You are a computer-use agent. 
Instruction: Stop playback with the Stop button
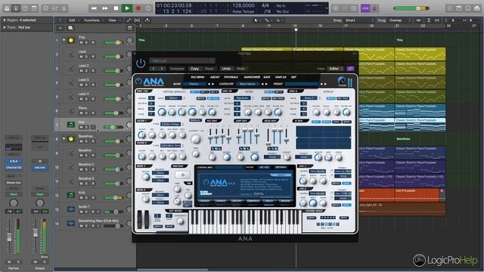pos(116,8)
